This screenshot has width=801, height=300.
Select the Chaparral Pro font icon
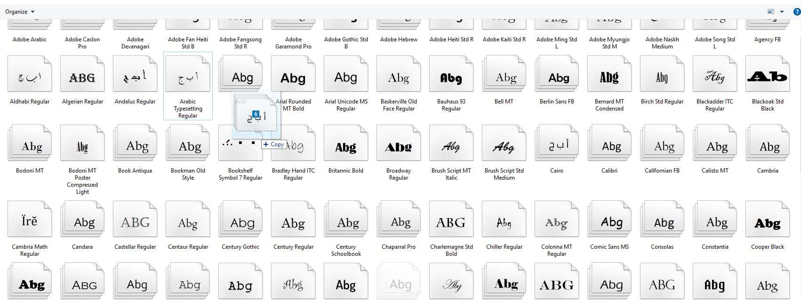399,219
